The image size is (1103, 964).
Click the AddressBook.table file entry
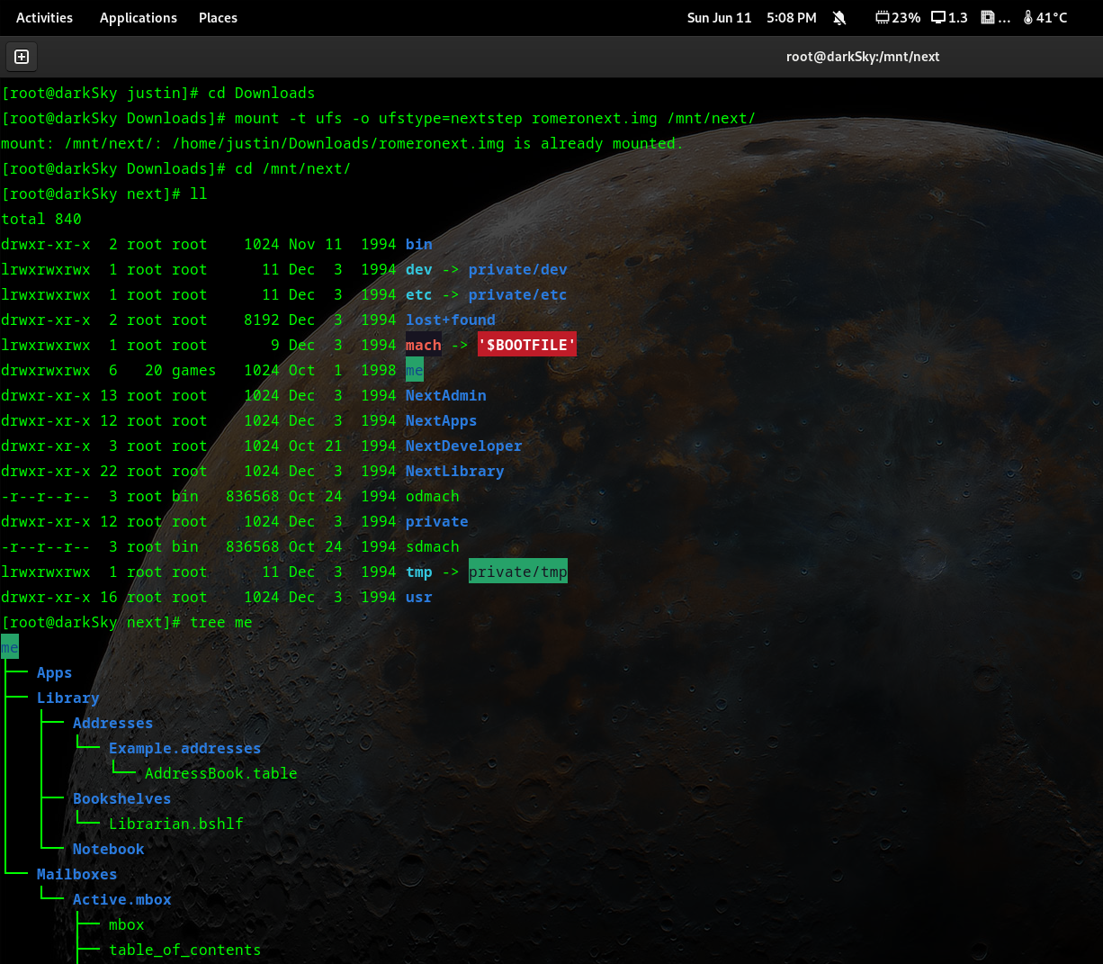pyautogui.click(x=220, y=774)
